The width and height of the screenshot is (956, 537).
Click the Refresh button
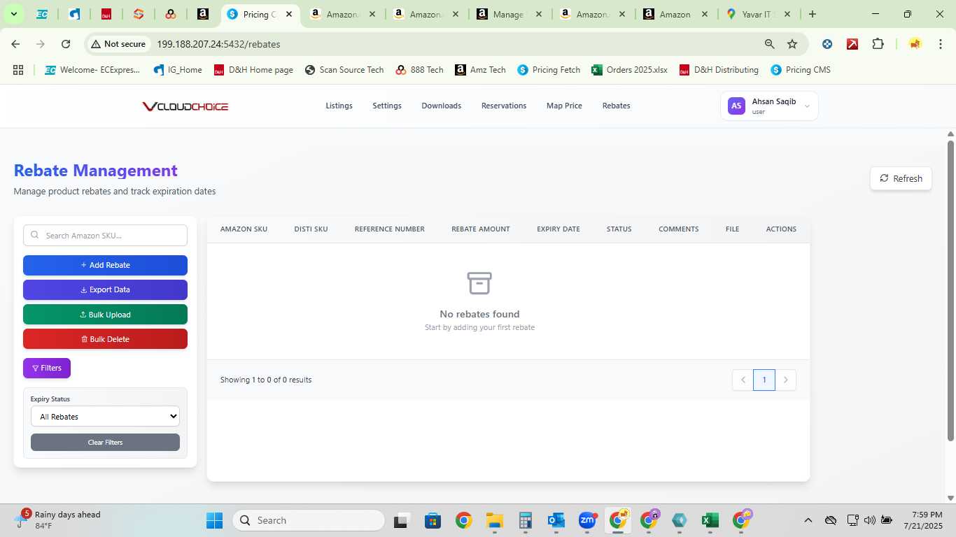tap(901, 178)
